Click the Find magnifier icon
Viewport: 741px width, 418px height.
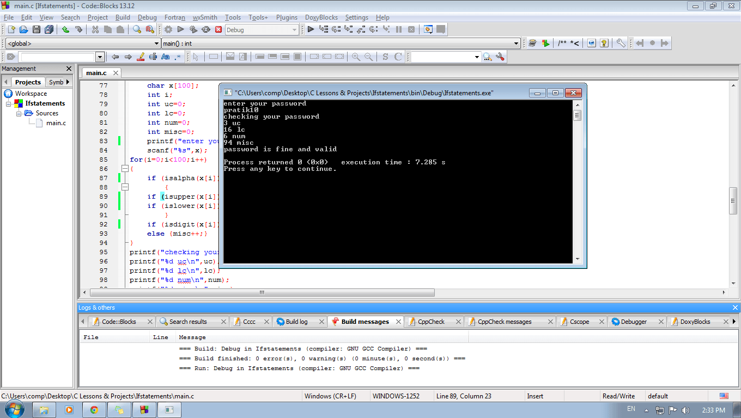[x=137, y=29]
